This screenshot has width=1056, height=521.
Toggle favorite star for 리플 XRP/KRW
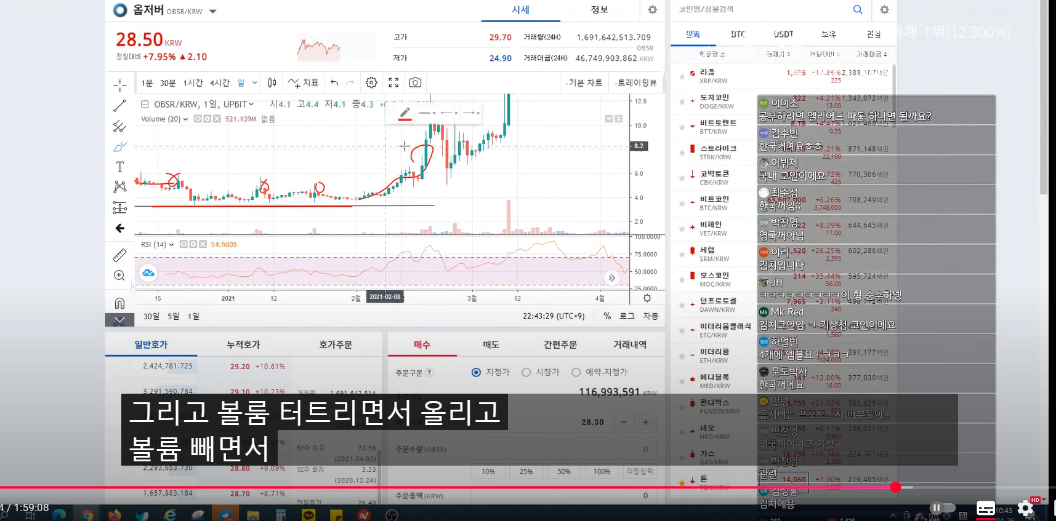(682, 76)
